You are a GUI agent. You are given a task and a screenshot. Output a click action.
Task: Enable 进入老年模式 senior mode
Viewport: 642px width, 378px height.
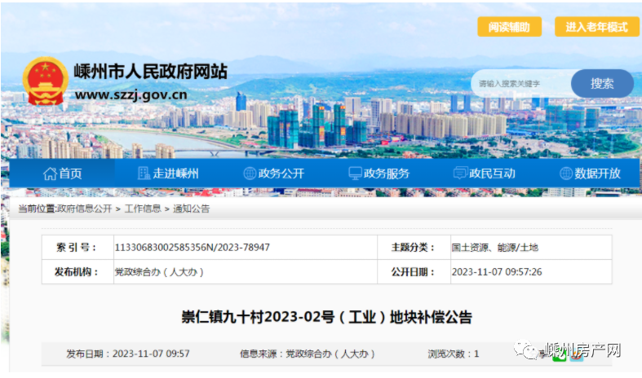pyautogui.click(x=596, y=27)
